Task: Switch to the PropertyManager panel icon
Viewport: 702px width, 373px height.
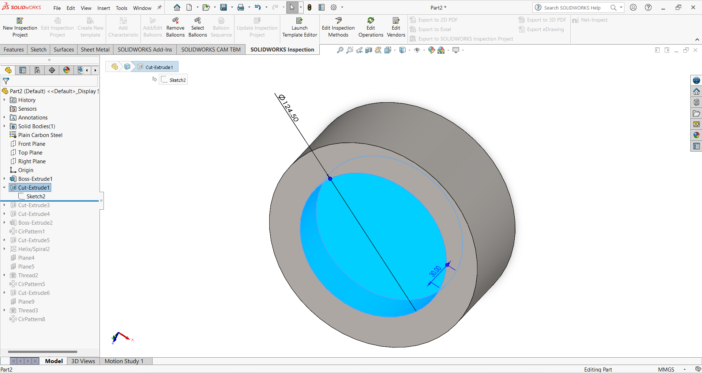Action: [23, 70]
